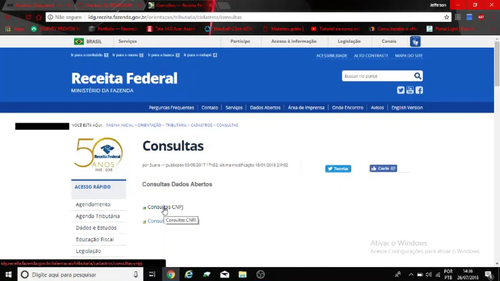Open Legislação in government top bar
Image resolution: width=500 pixels, height=281 pixels.
click(x=349, y=41)
